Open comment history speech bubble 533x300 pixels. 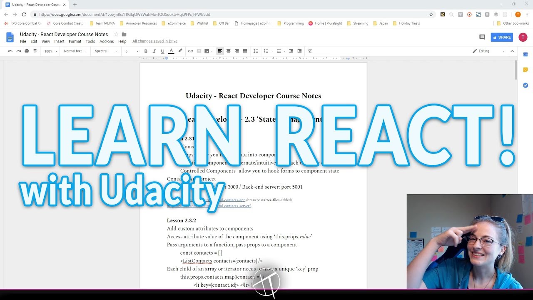tap(482, 37)
